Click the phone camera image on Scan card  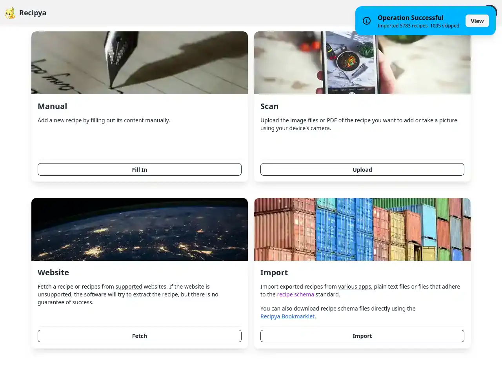pos(362,63)
